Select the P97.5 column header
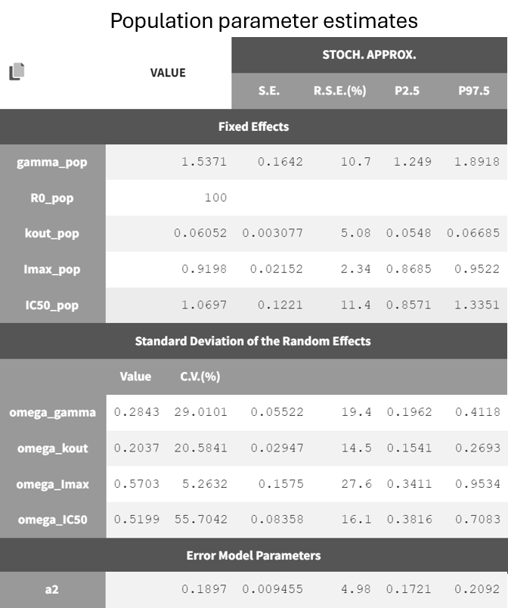508x608 pixels. pos(474,91)
